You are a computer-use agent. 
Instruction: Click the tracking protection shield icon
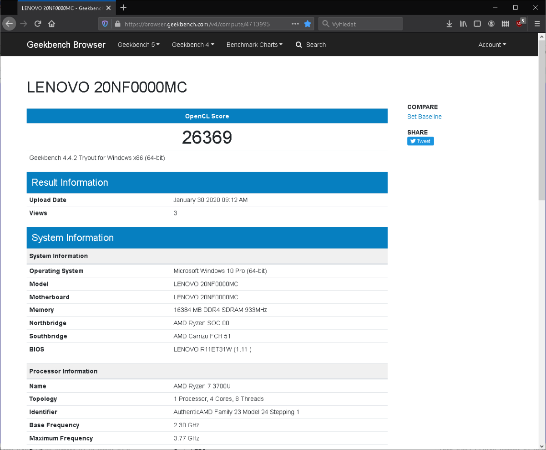105,24
